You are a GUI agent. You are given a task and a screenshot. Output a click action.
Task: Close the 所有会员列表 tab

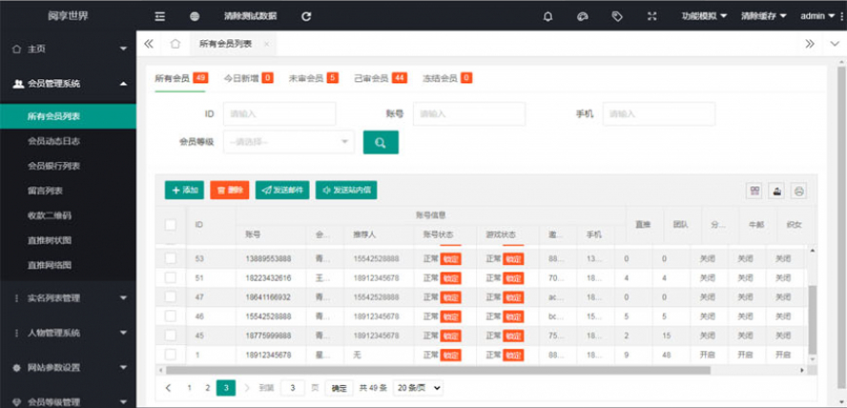[x=266, y=44]
